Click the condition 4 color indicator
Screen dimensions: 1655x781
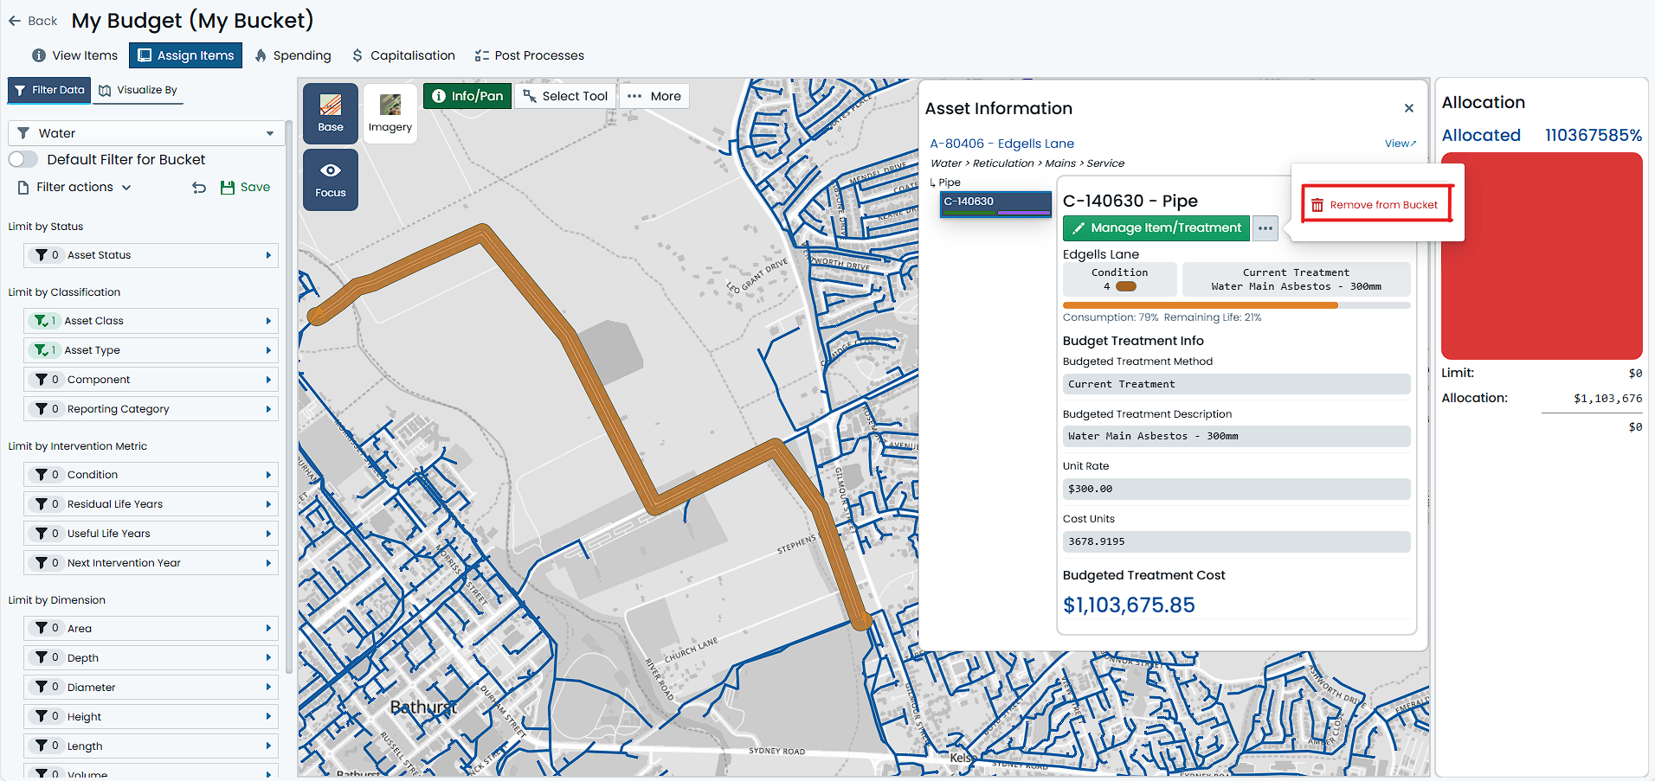1126,286
